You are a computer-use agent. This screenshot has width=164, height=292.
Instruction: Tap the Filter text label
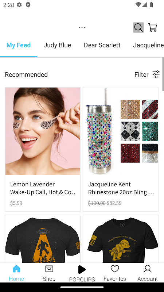(x=141, y=74)
